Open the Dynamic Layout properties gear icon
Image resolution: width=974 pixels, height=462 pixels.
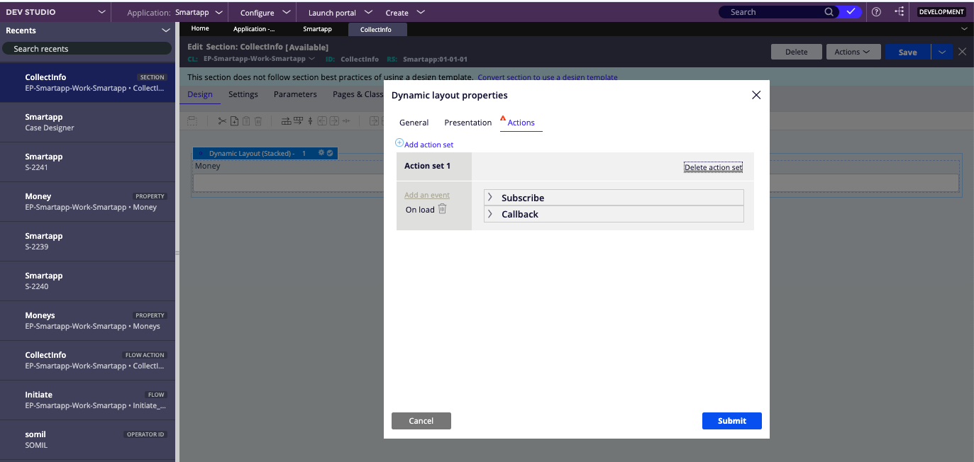click(x=321, y=153)
